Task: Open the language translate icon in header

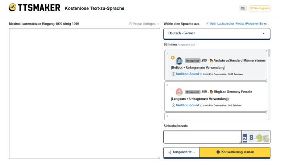Action: point(243,8)
